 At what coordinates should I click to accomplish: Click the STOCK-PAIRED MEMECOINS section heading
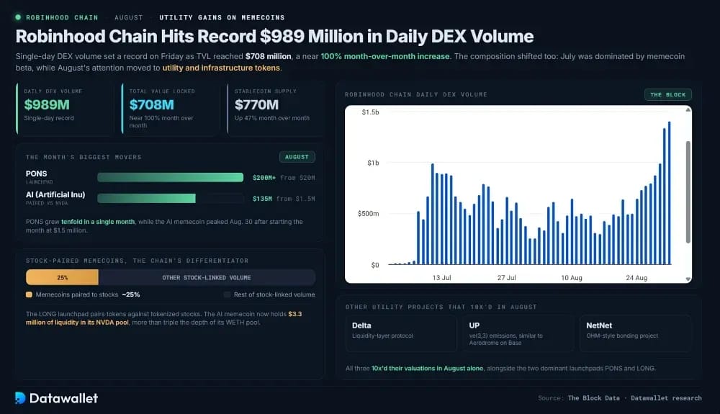tap(137, 261)
